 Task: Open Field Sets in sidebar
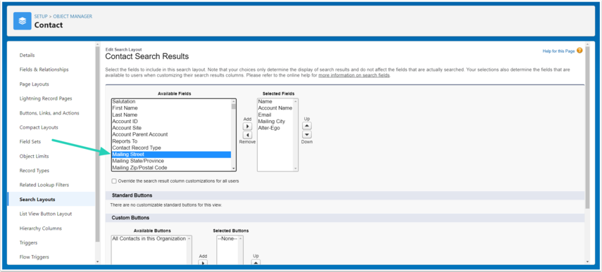click(x=30, y=142)
